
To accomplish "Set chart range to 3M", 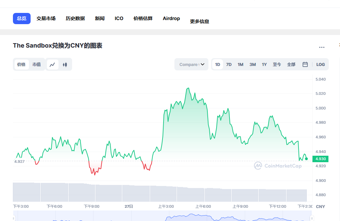I will coord(253,64).
